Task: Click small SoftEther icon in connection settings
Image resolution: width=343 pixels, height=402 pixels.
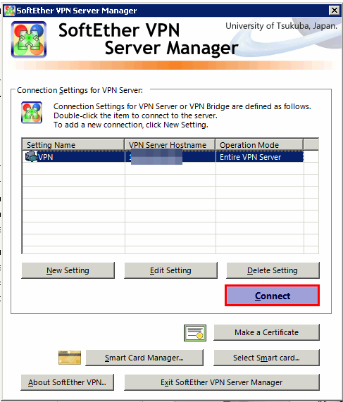Action: [x=32, y=113]
